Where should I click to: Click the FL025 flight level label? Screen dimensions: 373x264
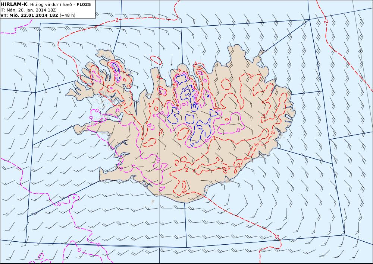84,4
